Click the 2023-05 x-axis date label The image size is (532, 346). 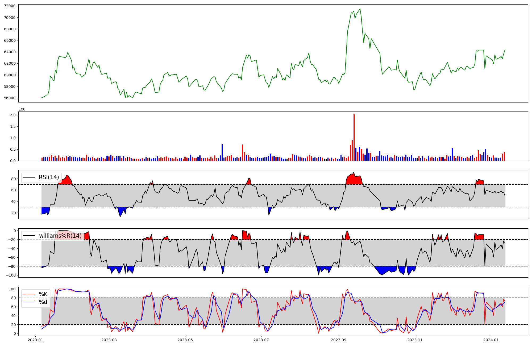click(x=185, y=340)
